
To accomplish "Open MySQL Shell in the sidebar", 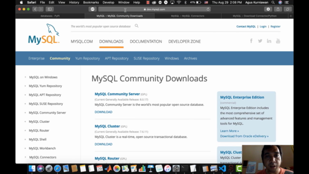I will tap(38, 139).
